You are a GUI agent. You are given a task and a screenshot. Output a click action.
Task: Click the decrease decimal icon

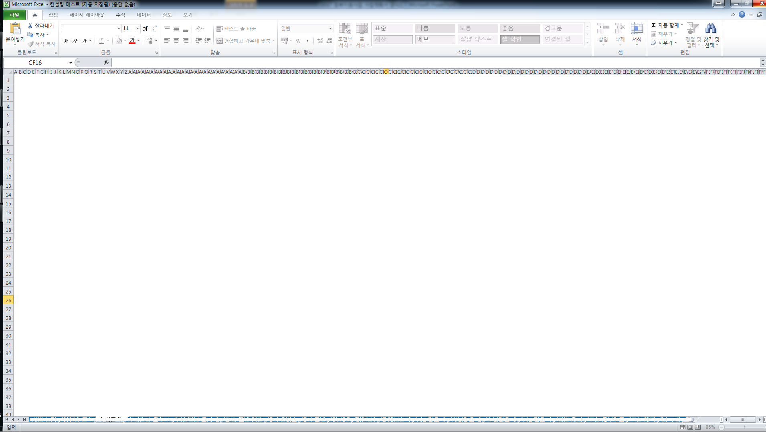(329, 41)
